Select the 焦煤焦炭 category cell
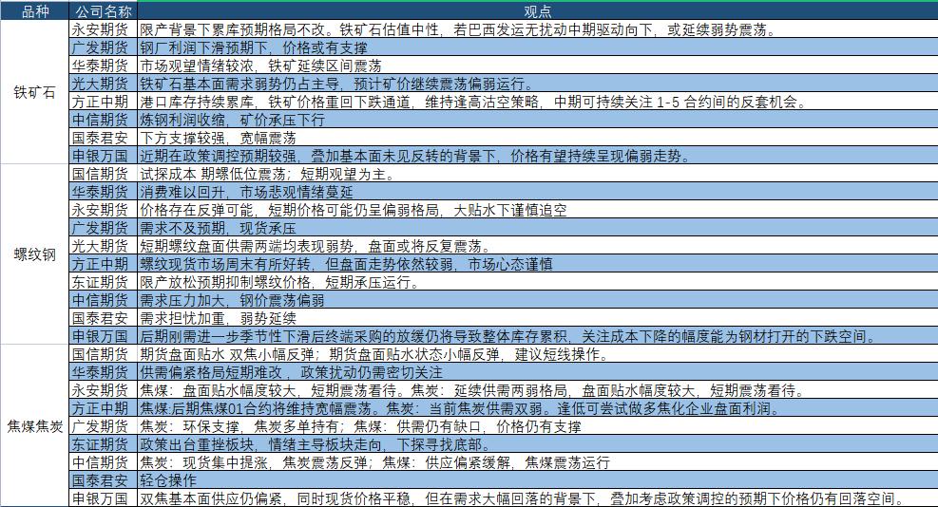 coord(34,426)
